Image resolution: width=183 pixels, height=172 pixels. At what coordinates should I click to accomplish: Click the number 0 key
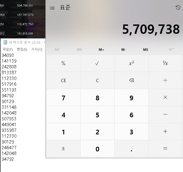pos(97,148)
